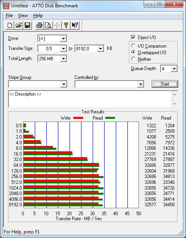Start the disk benchmark
This screenshot has width=186, height=238.
(165, 84)
